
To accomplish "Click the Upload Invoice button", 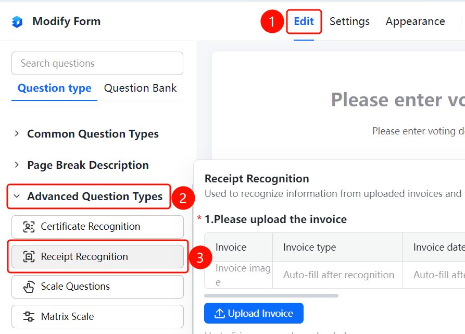I will pyautogui.click(x=254, y=313).
